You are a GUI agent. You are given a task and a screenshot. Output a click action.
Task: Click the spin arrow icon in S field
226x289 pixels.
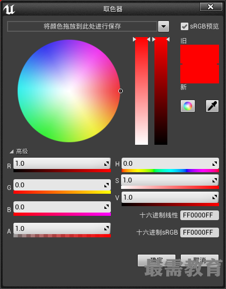[x=214, y=180]
